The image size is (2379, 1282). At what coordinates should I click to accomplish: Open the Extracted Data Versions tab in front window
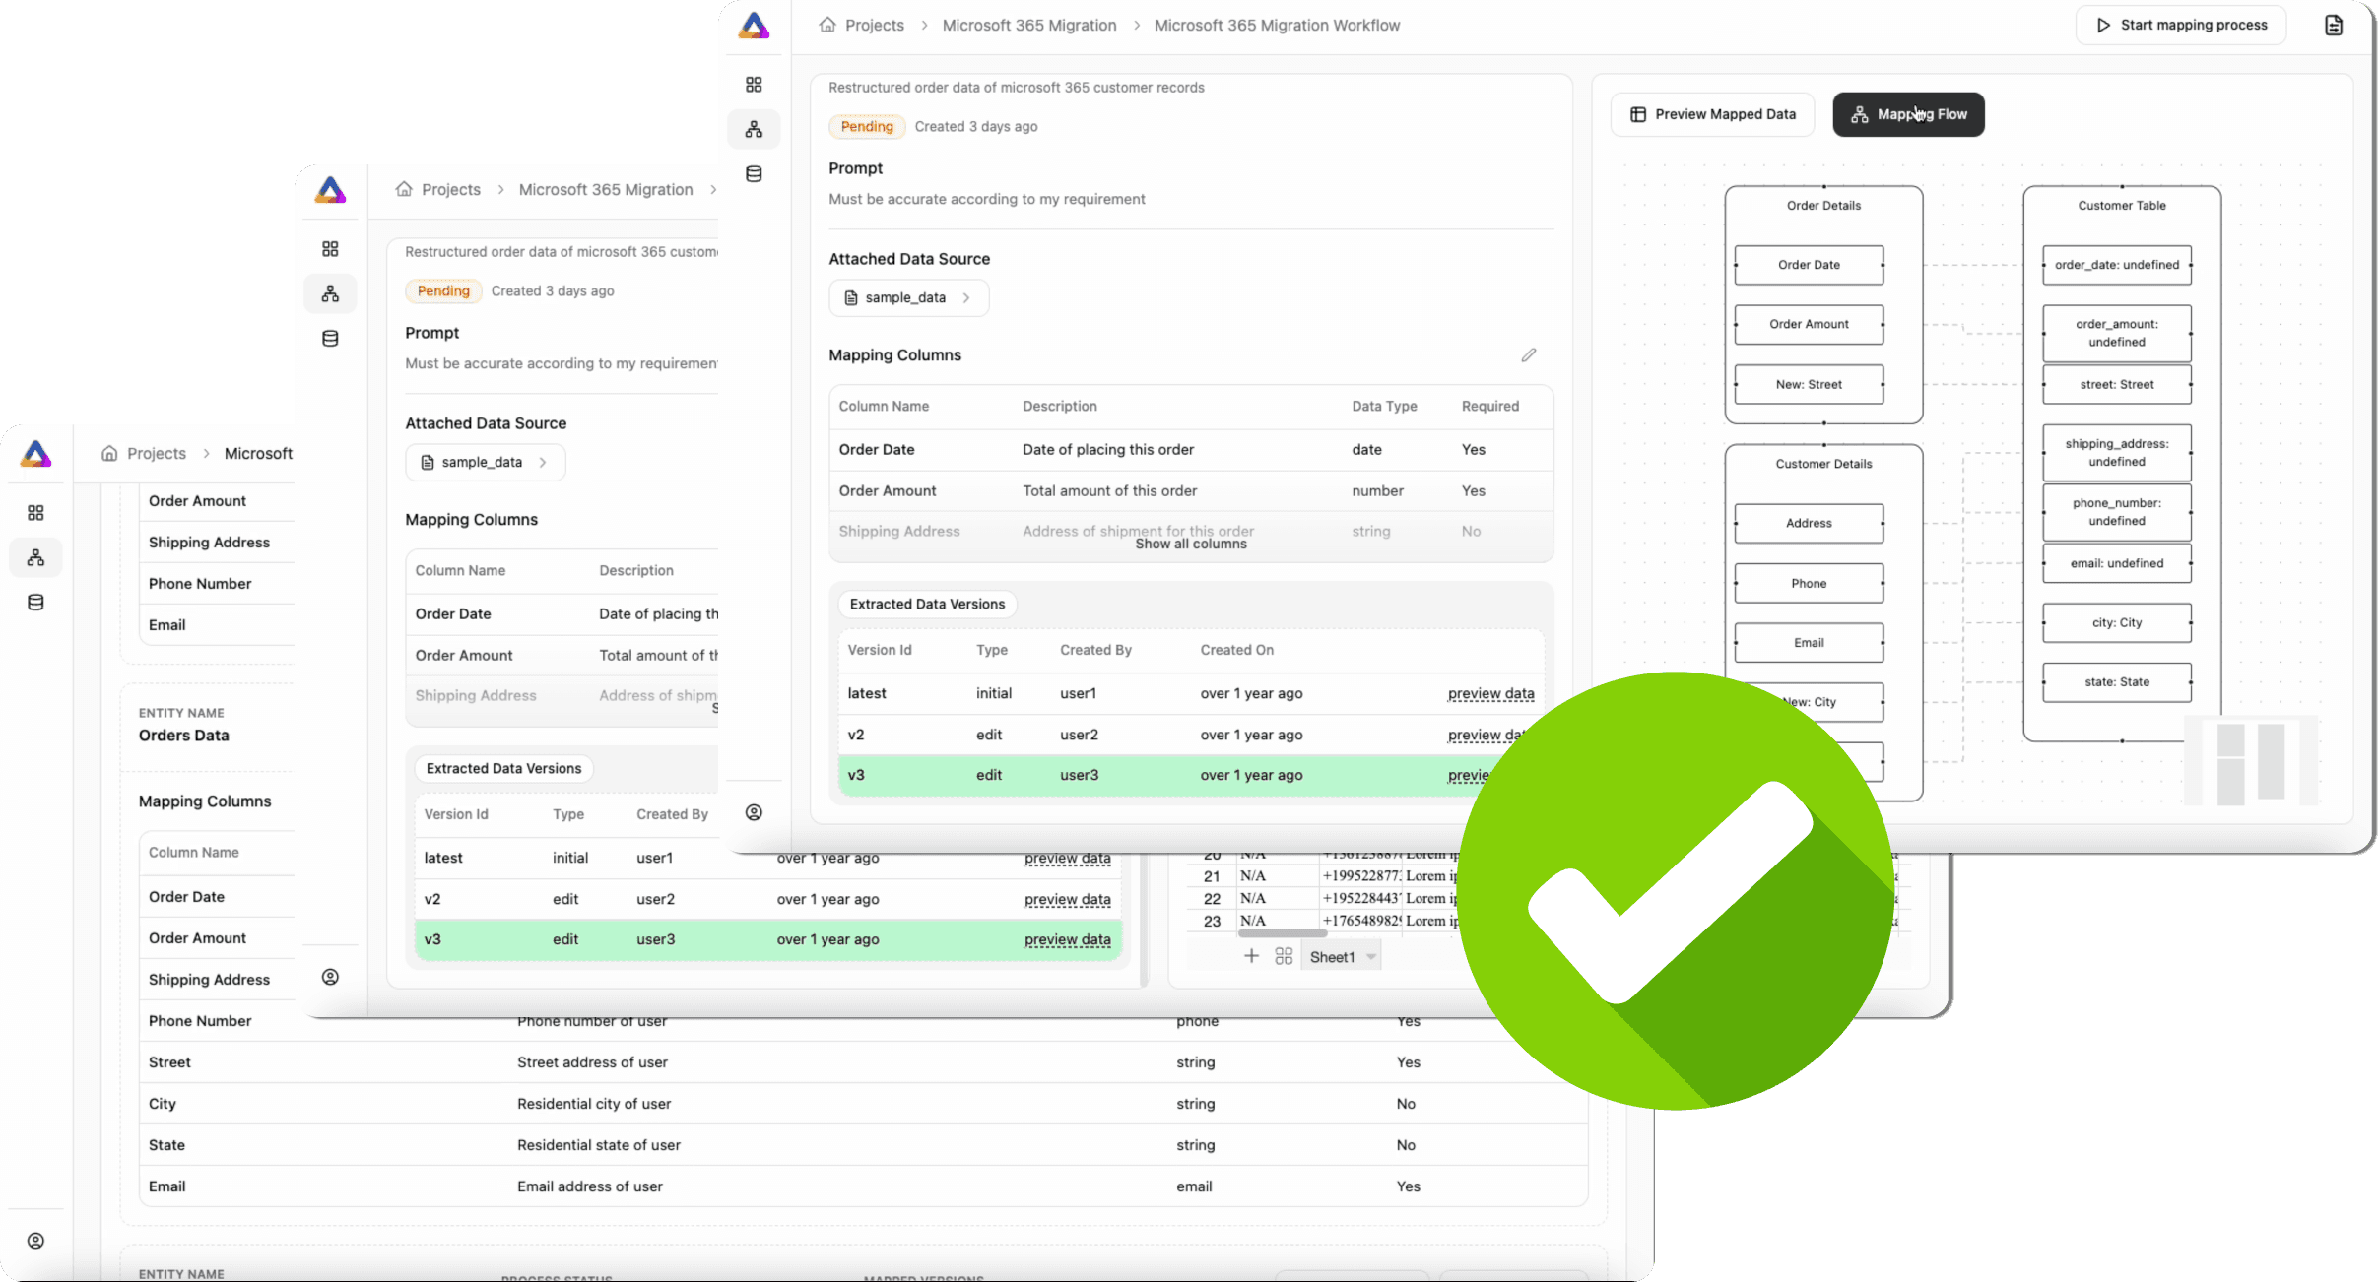coord(927,604)
